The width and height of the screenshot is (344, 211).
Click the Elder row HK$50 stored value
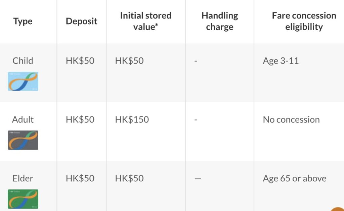(x=129, y=178)
